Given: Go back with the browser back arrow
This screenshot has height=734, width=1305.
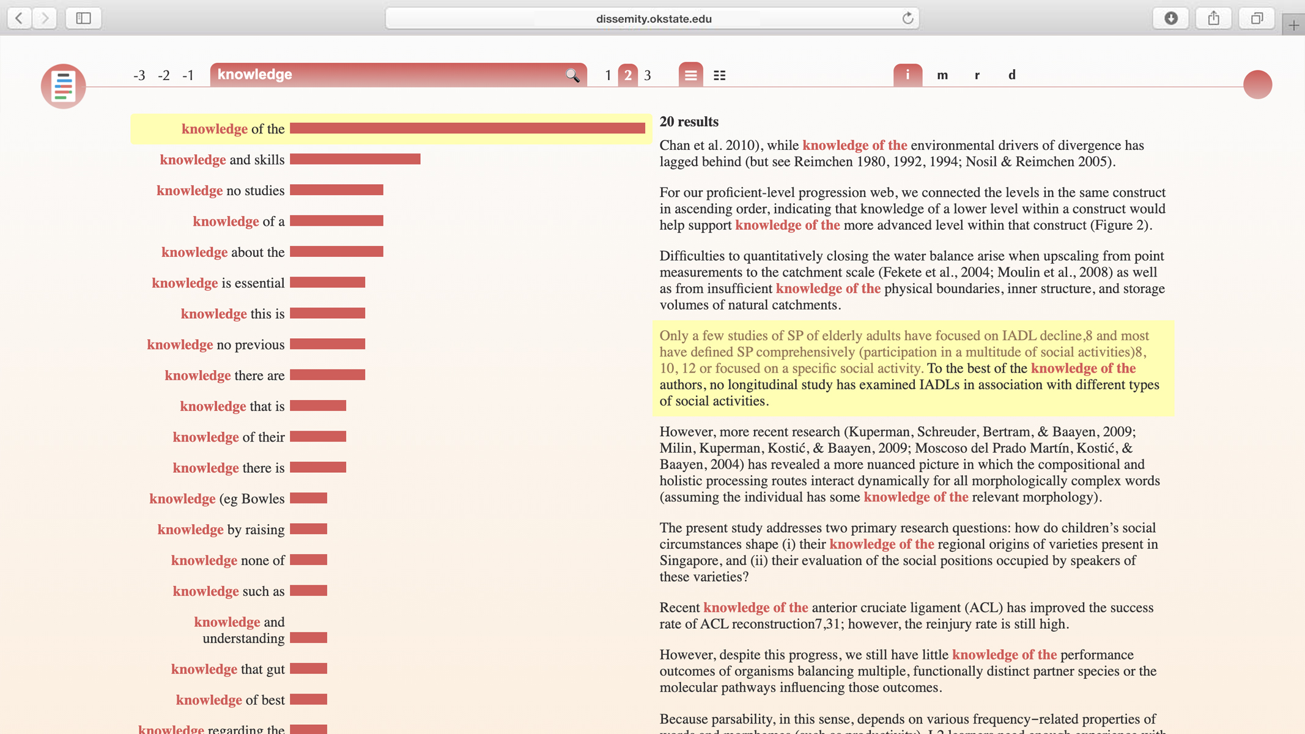Looking at the screenshot, I should click(x=19, y=18).
